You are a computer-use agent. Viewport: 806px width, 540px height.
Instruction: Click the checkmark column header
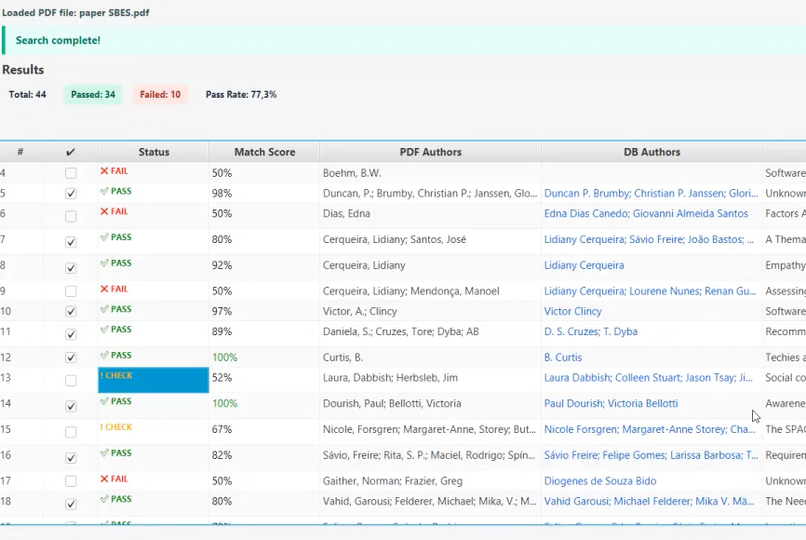point(71,152)
